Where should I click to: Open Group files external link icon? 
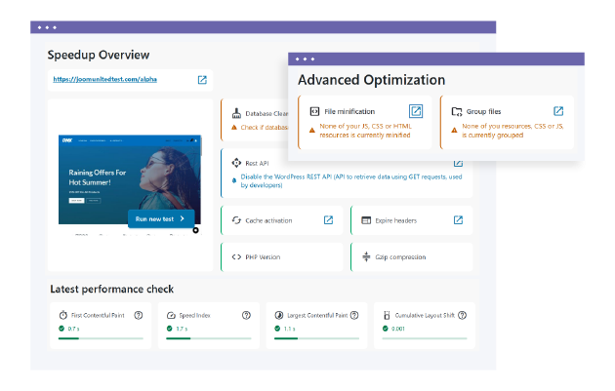tap(558, 111)
